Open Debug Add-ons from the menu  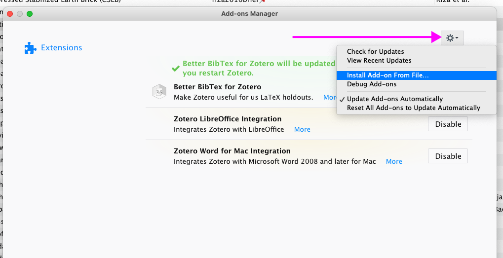pyautogui.click(x=371, y=84)
